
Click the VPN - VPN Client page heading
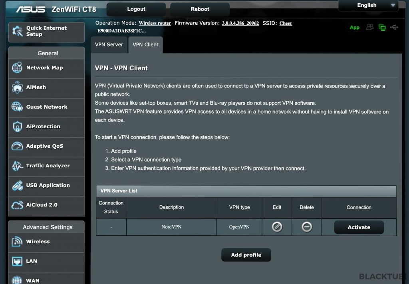[121, 68]
